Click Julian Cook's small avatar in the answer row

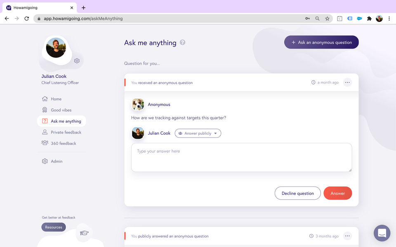138,133
